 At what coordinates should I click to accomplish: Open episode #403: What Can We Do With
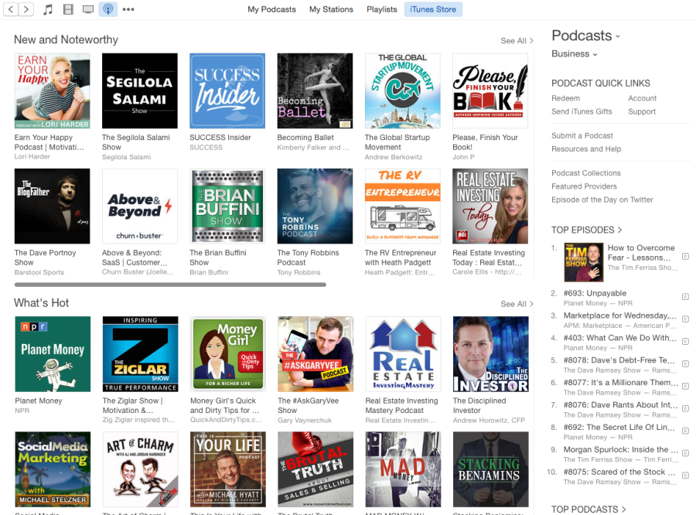(619, 338)
